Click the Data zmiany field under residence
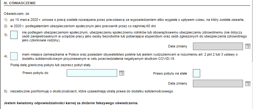Screen dimensions: 253x109 pos(218,83)
